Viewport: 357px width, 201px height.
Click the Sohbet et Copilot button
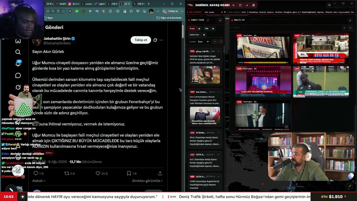tap(170, 11)
